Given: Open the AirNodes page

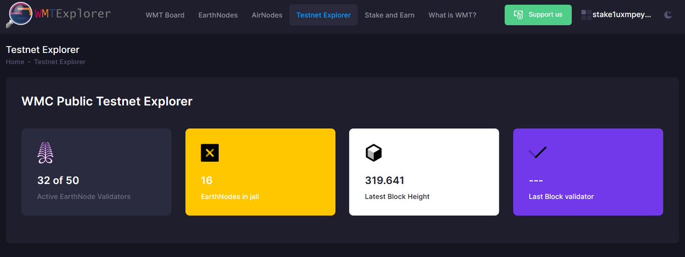Looking at the screenshot, I should 267,15.
